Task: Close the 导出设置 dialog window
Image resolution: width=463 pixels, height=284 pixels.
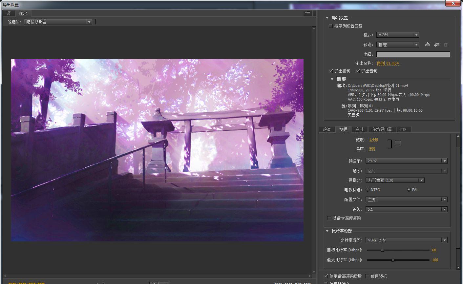Action: 453,4
